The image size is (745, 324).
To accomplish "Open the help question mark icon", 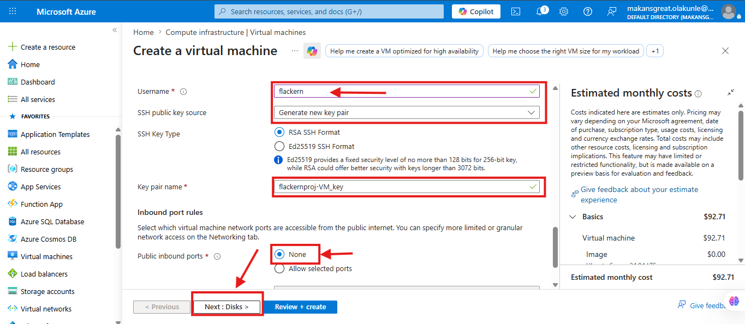I will 588,11.
